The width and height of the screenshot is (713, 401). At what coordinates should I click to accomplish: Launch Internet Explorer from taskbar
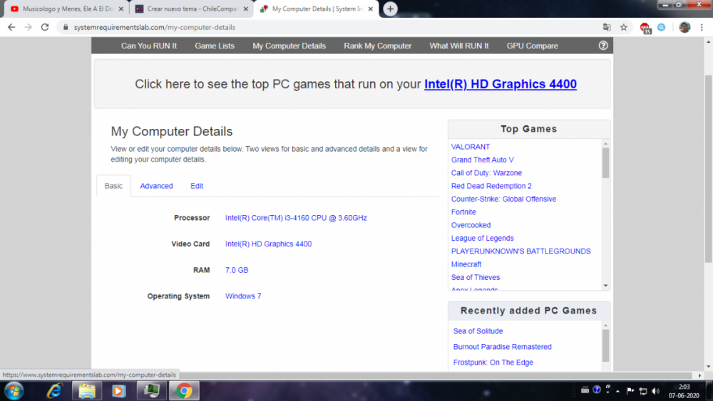(55, 390)
